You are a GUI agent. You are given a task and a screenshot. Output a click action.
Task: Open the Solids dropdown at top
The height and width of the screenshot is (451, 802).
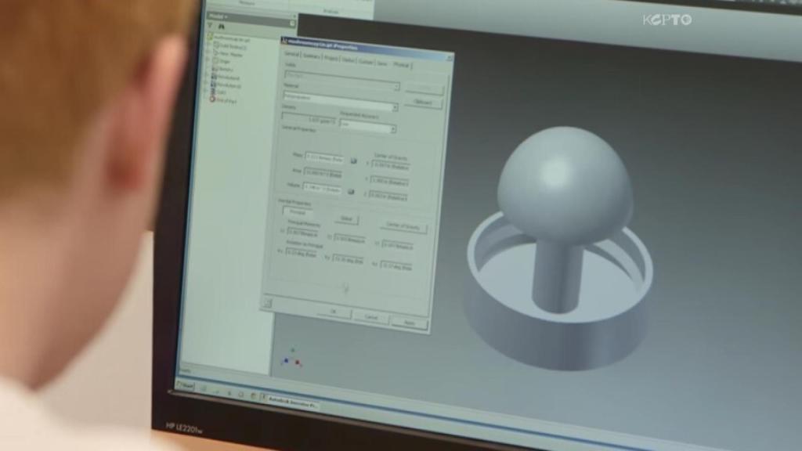click(x=396, y=86)
